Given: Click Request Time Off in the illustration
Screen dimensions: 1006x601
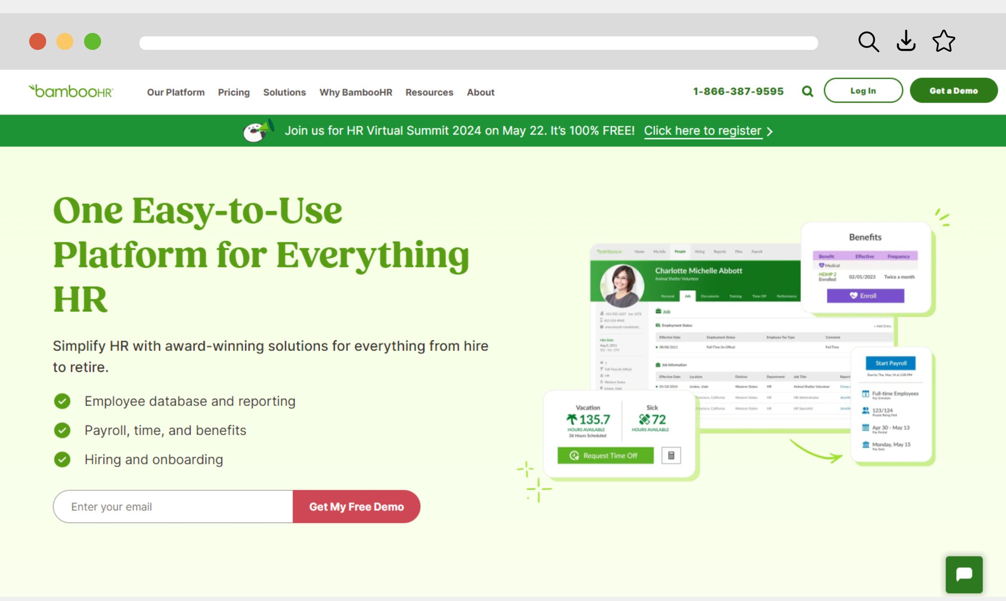Looking at the screenshot, I should 606,455.
